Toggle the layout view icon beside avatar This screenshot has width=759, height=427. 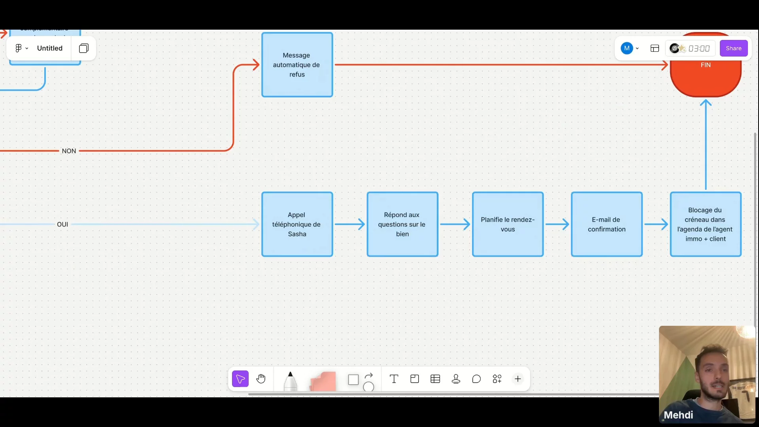click(x=655, y=48)
